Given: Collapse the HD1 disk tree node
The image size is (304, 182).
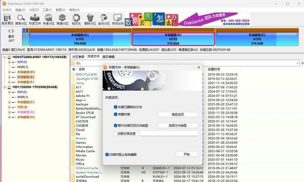Looking at the screenshot, I should click(x=5, y=87).
